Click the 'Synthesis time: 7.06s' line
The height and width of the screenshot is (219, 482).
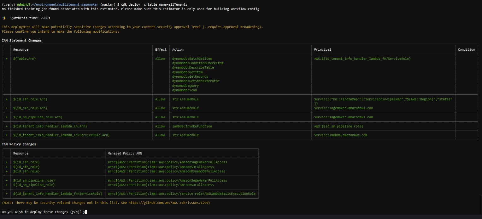coord(31,18)
